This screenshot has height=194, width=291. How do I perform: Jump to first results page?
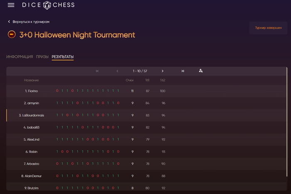(97, 71)
